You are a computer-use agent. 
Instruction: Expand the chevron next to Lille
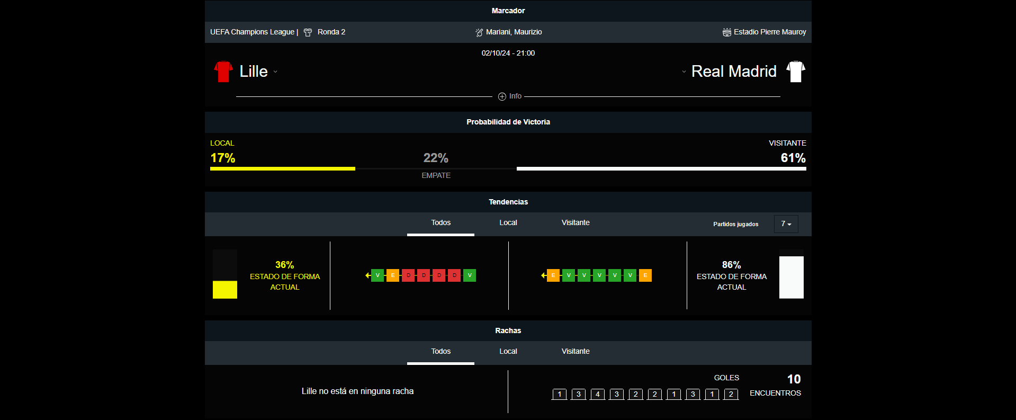click(x=275, y=72)
